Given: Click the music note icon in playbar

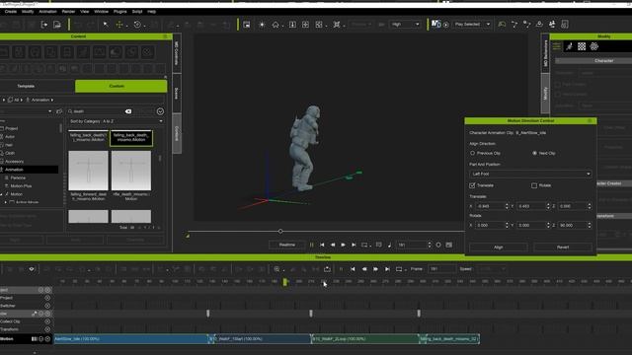Looking at the screenshot, I should pyautogui.click(x=390, y=245).
